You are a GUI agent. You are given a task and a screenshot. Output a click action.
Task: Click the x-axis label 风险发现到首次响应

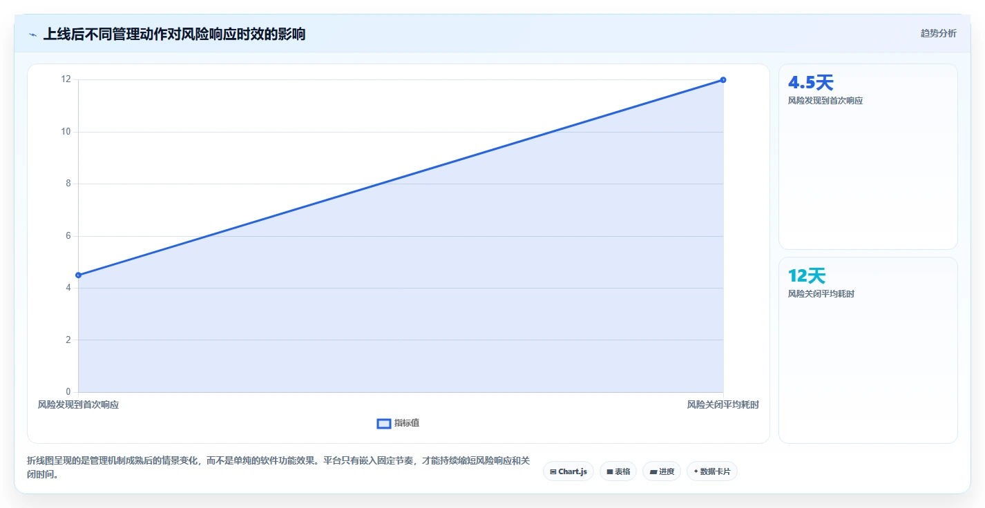pyautogui.click(x=78, y=404)
